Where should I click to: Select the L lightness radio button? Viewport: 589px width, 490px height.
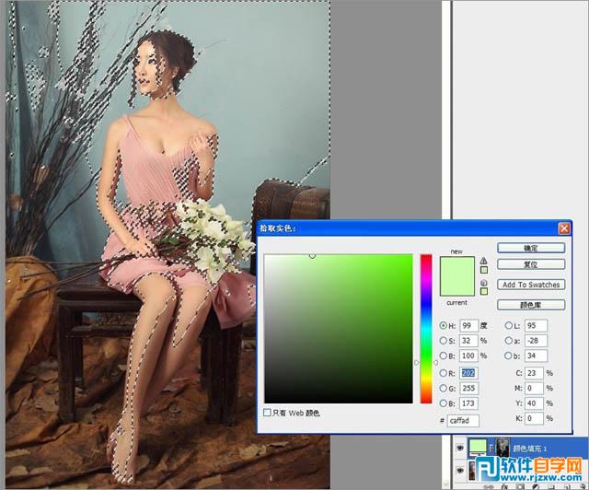tap(508, 325)
